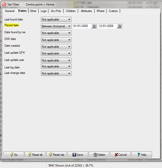The width and height of the screenshot is (162, 168).
Task: Expand the DNF date dropdown
Action: pos(56,40)
